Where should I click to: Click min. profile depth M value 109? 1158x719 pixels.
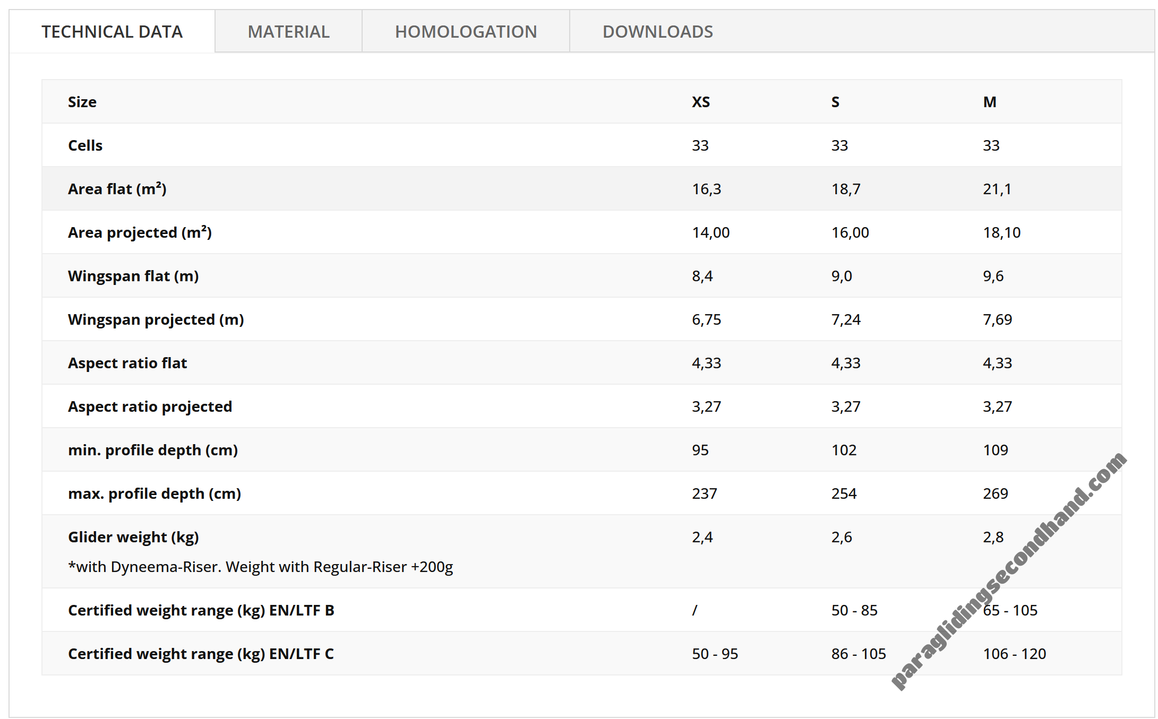[x=995, y=450]
